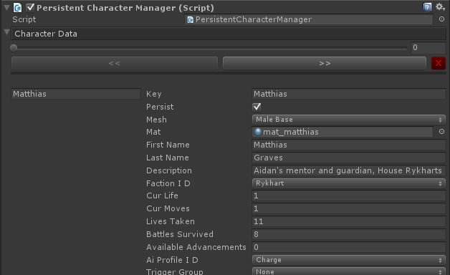This screenshot has height=275, width=450.
Task: Click the Mesh label
Action: click(x=156, y=120)
